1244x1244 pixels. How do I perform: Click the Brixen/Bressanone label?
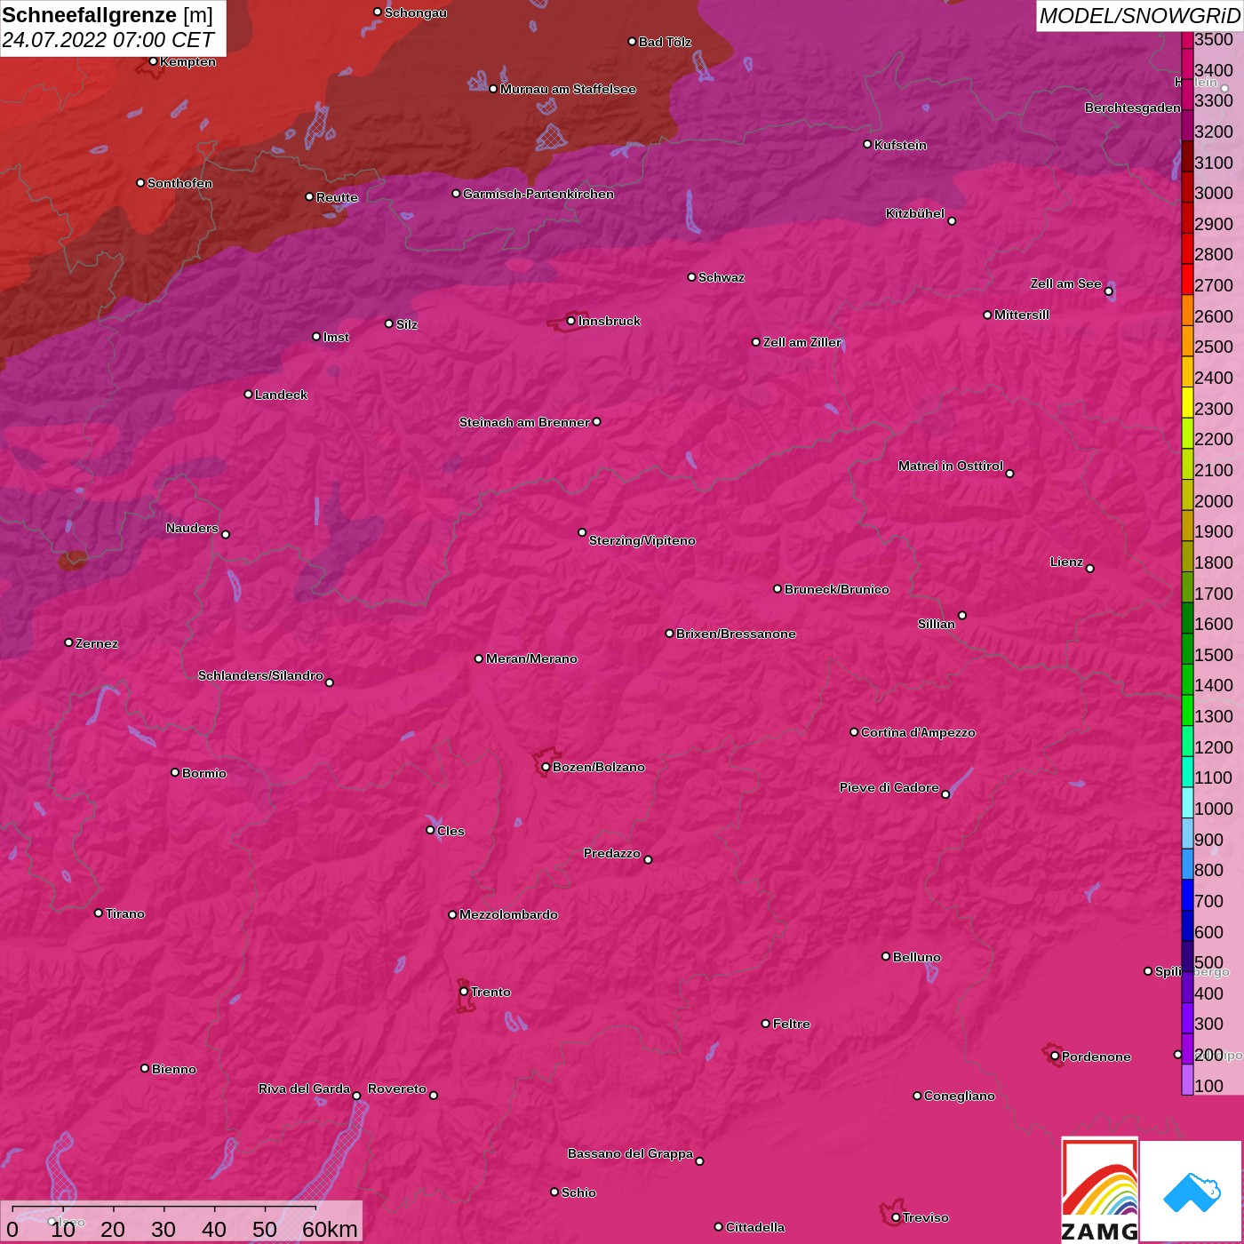(736, 634)
